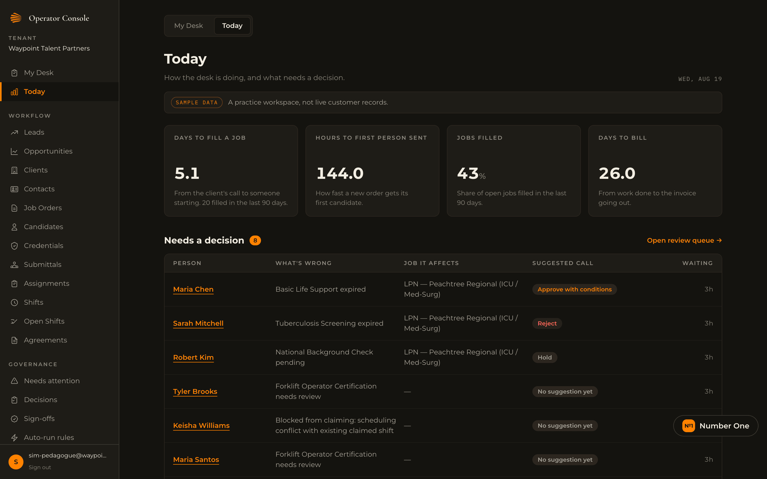This screenshot has height=479, width=767.
Task: Click the Jobs Filled 43% card
Action: 514,171
